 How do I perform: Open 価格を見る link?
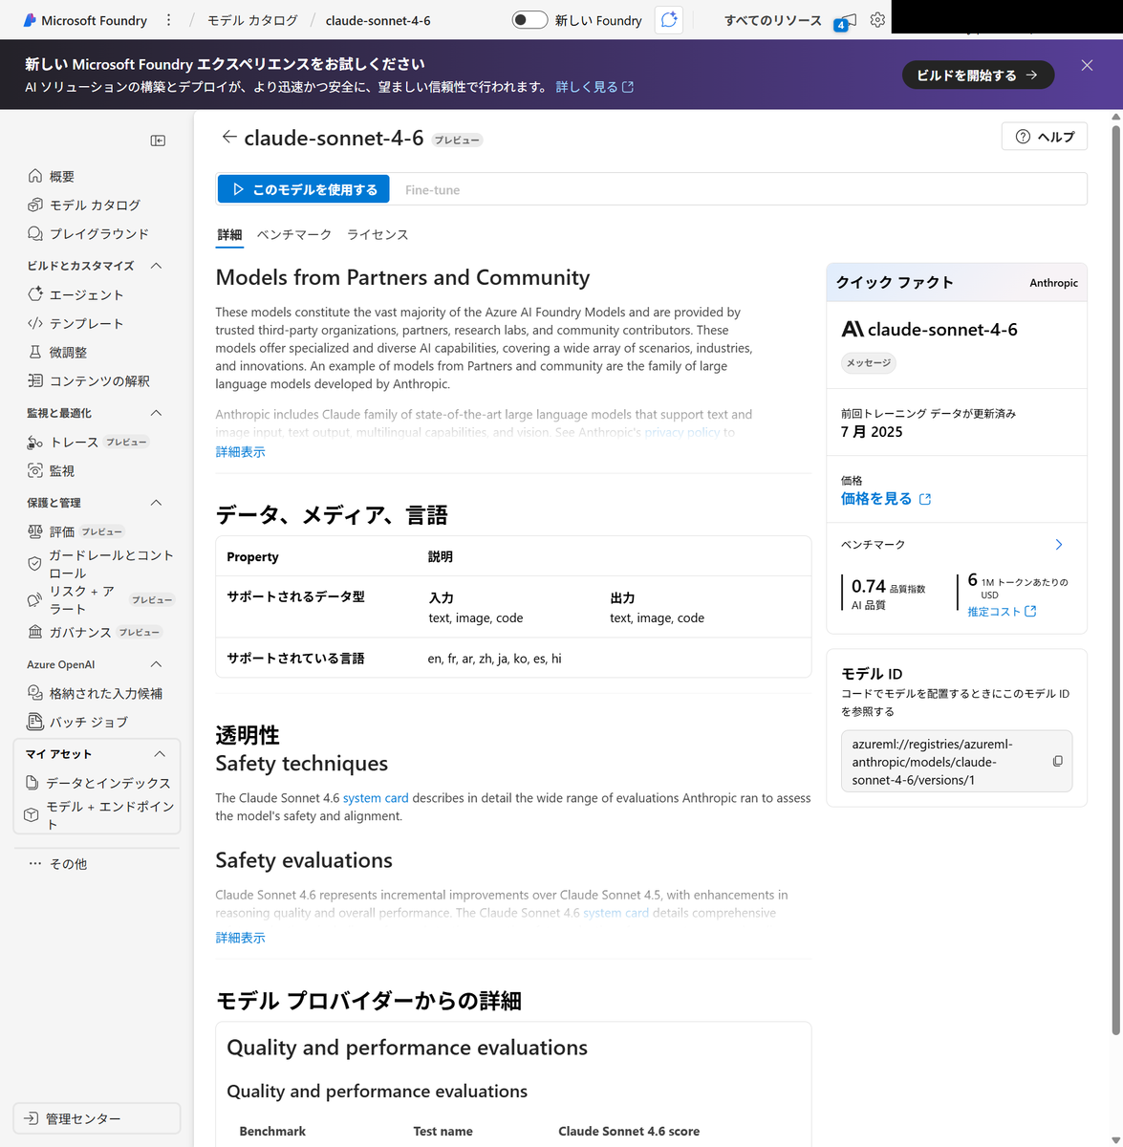[x=886, y=499]
